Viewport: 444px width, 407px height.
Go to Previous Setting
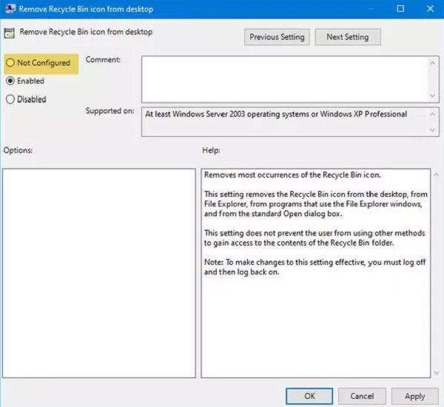click(x=277, y=37)
